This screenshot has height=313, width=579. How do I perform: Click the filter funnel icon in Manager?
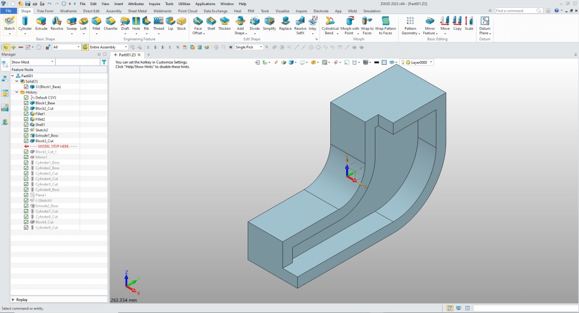pyautogui.click(x=103, y=62)
